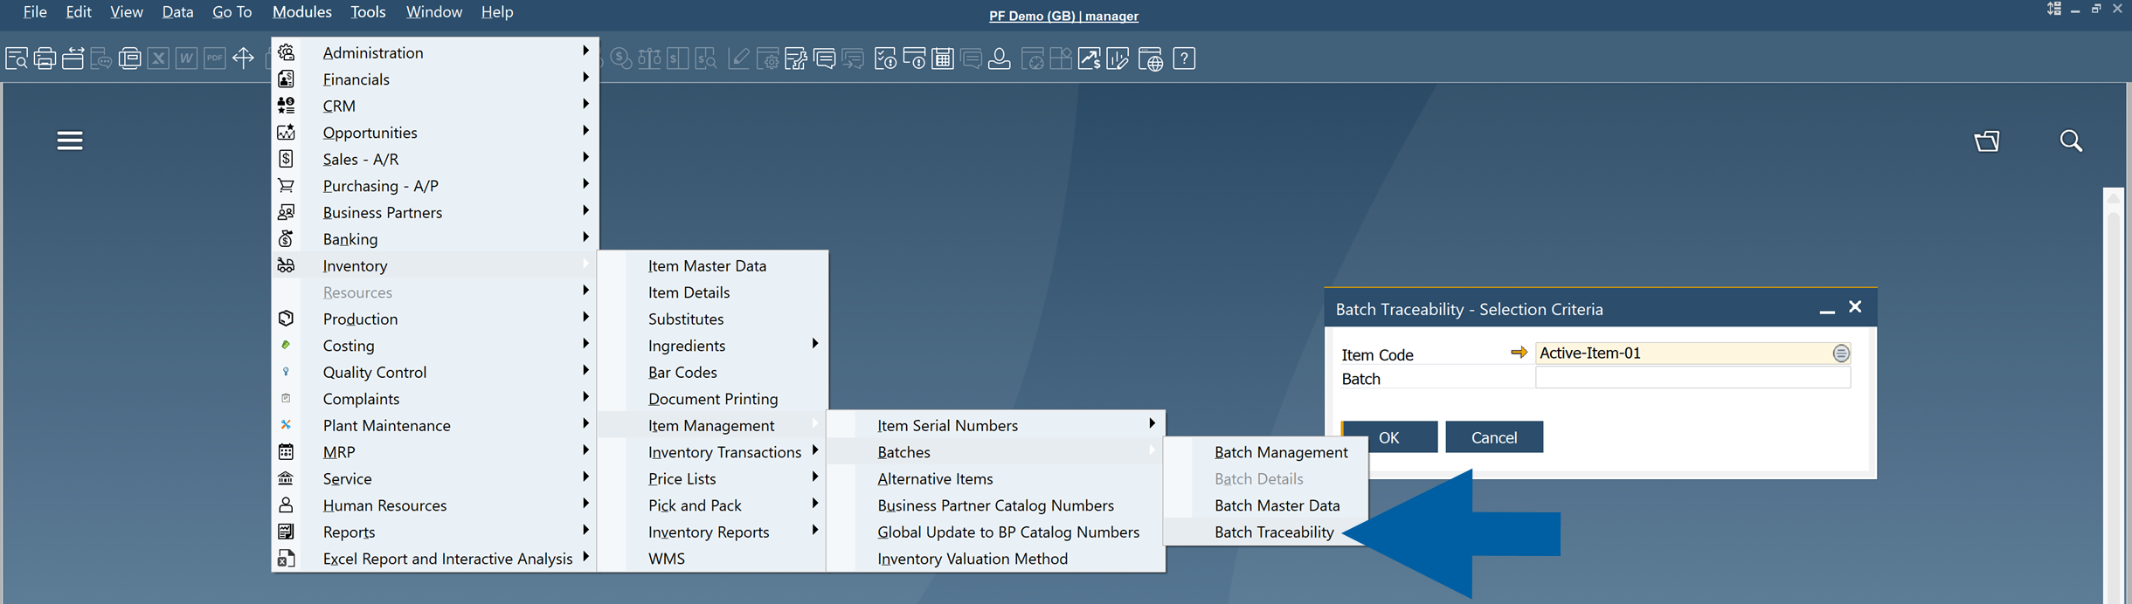Image resolution: width=2132 pixels, height=604 pixels.
Task: Click the four-arrow move icon in toolbar
Action: (x=243, y=58)
